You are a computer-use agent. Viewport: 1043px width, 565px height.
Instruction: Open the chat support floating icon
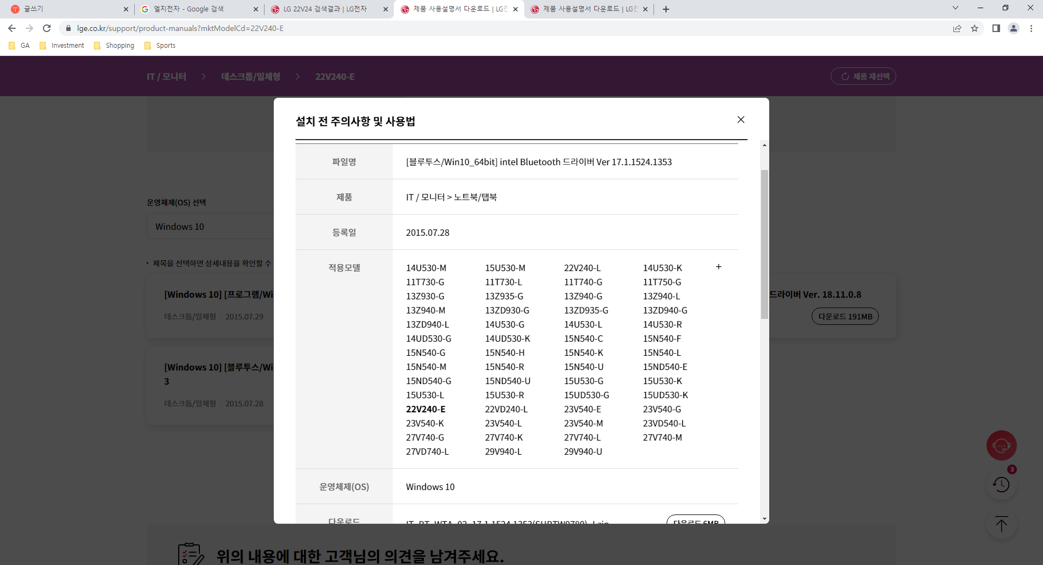click(x=1001, y=445)
